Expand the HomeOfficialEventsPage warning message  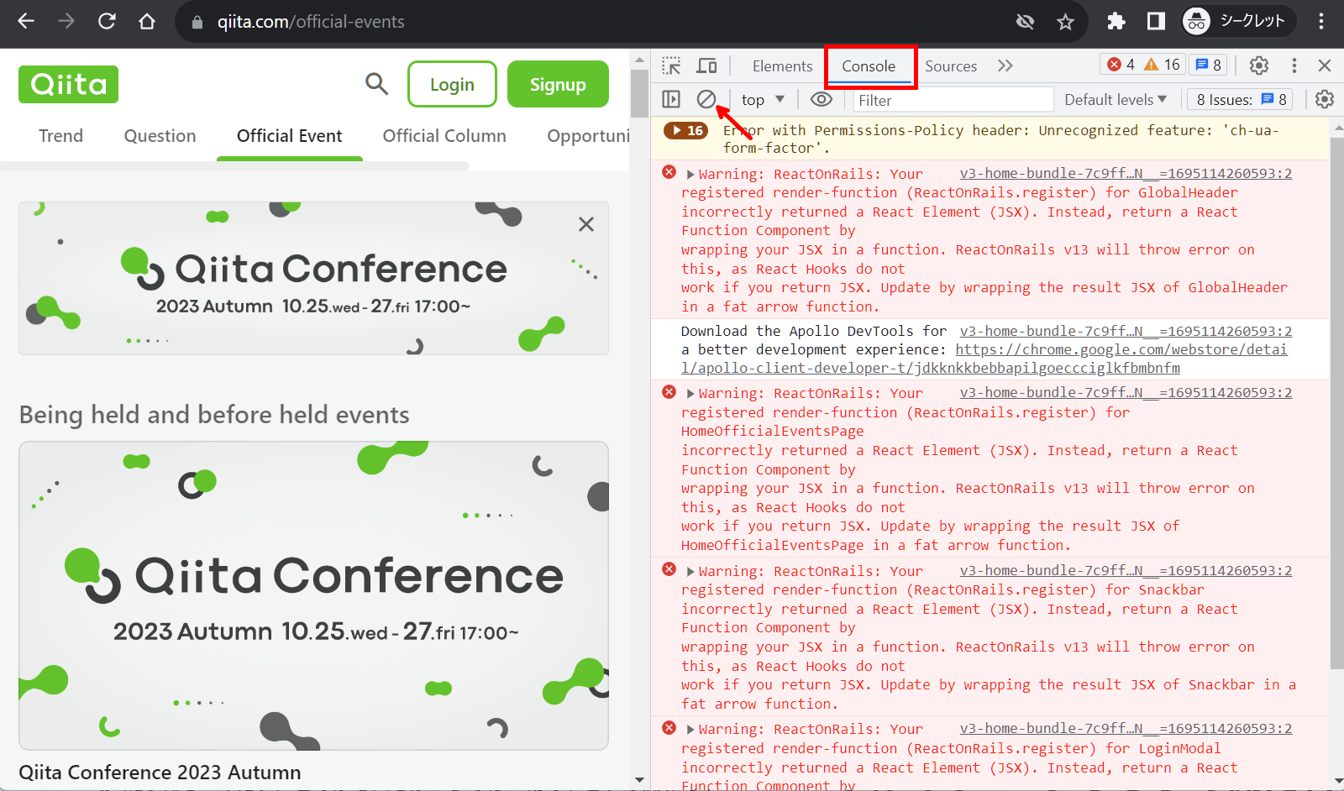[690, 394]
